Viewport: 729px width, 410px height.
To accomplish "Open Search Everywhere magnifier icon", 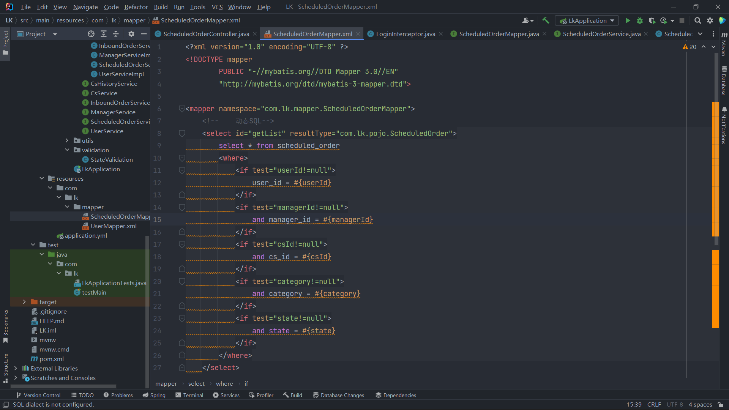I will click(x=697, y=20).
